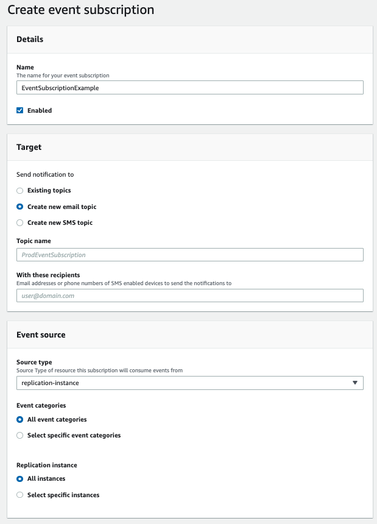Select the Existing topics option
377x524 pixels.
(19, 190)
